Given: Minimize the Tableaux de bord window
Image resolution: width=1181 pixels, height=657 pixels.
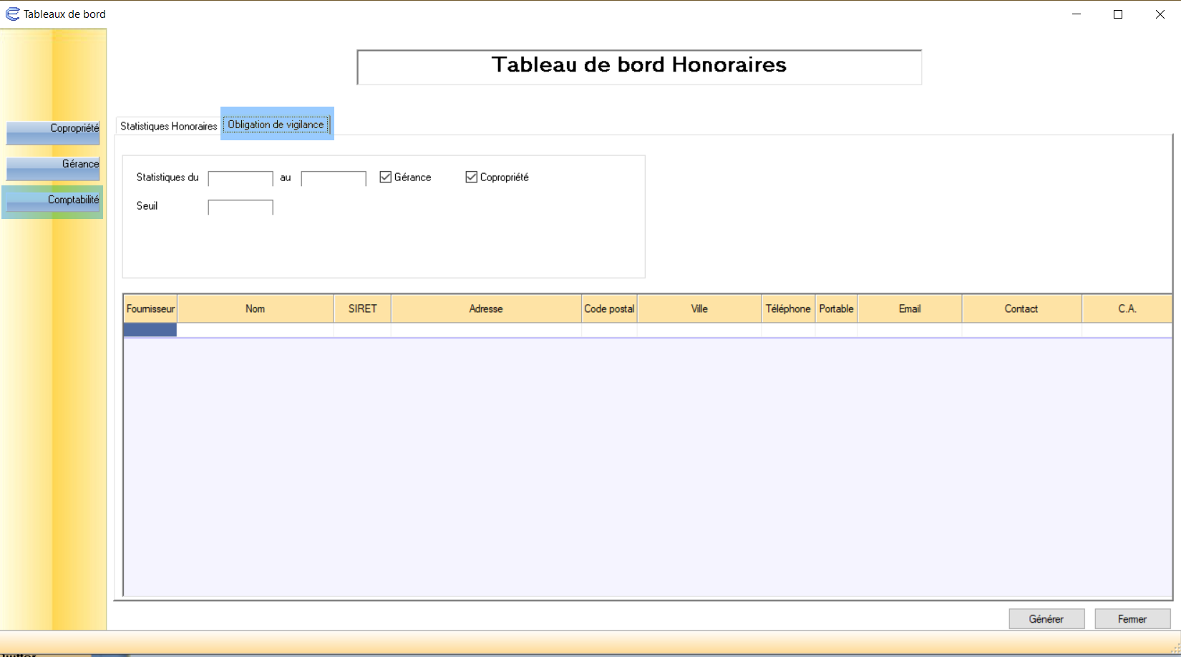Looking at the screenshot, I should pos(1076,14).
